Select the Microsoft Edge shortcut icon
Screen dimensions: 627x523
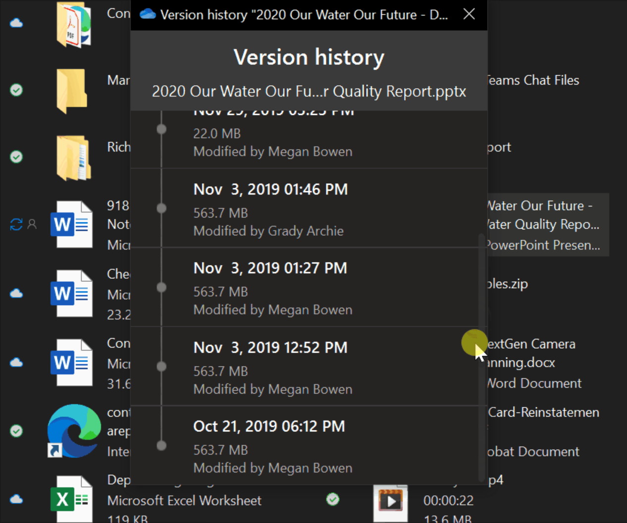73,431
